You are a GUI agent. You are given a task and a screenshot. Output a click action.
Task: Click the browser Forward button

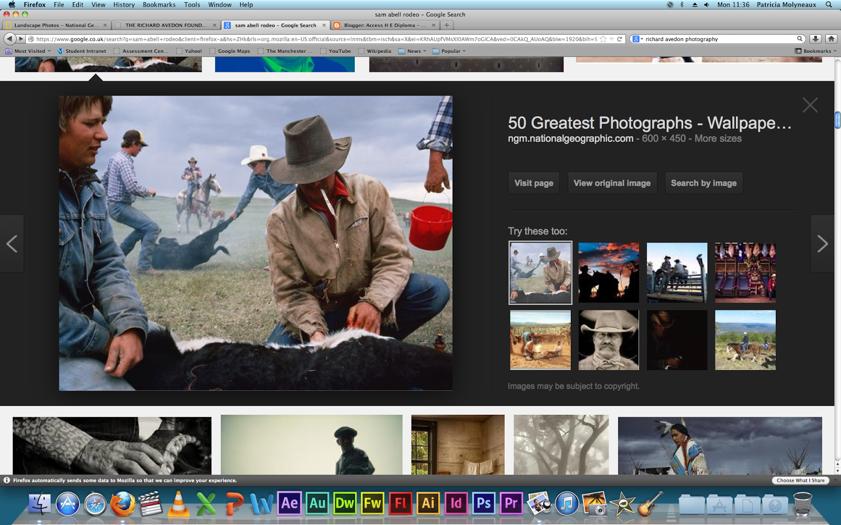[21, 39]
